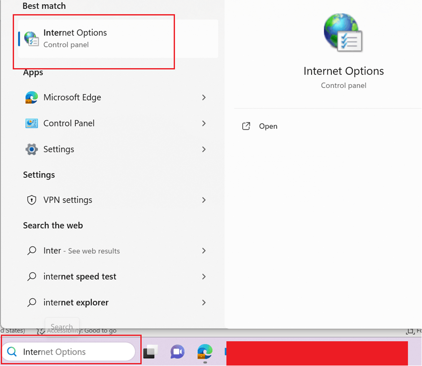
Task: Click the Internet Options globe icon in best match
Action: click(x=31, y=39)
